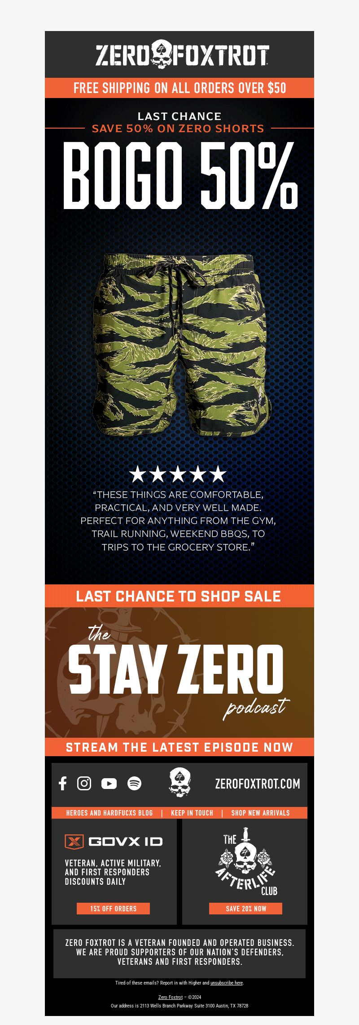The height and width of the screenshot is (1025, 359).
Task: Click the five-star rating graphic
Action: click(178, 474)
